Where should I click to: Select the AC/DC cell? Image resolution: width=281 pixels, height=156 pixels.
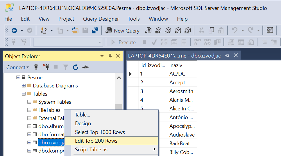pos(182,73)
